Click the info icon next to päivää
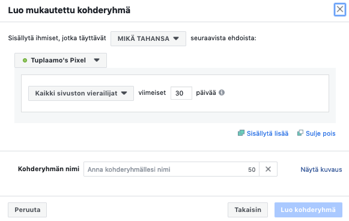The image size is (349, 221). click(222, 92)
